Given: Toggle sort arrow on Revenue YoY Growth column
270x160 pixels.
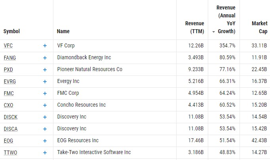Looking at the screenshot, I should [x=213, y=32].
